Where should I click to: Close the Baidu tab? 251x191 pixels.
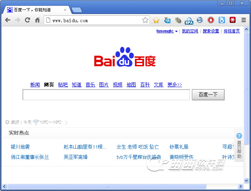point(65,10)
